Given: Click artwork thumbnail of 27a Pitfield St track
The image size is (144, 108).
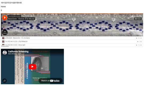Looking at the screenshot, I should click(3, 42).
